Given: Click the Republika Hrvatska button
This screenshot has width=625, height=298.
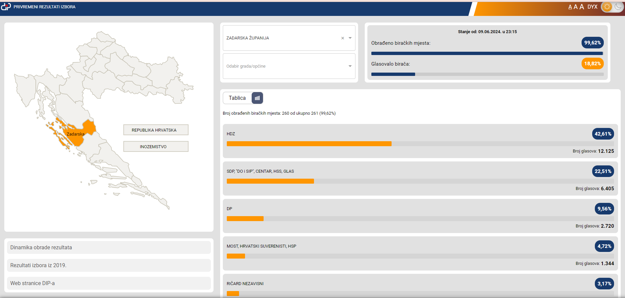Looking at the screenshot, I should [156, 130].
